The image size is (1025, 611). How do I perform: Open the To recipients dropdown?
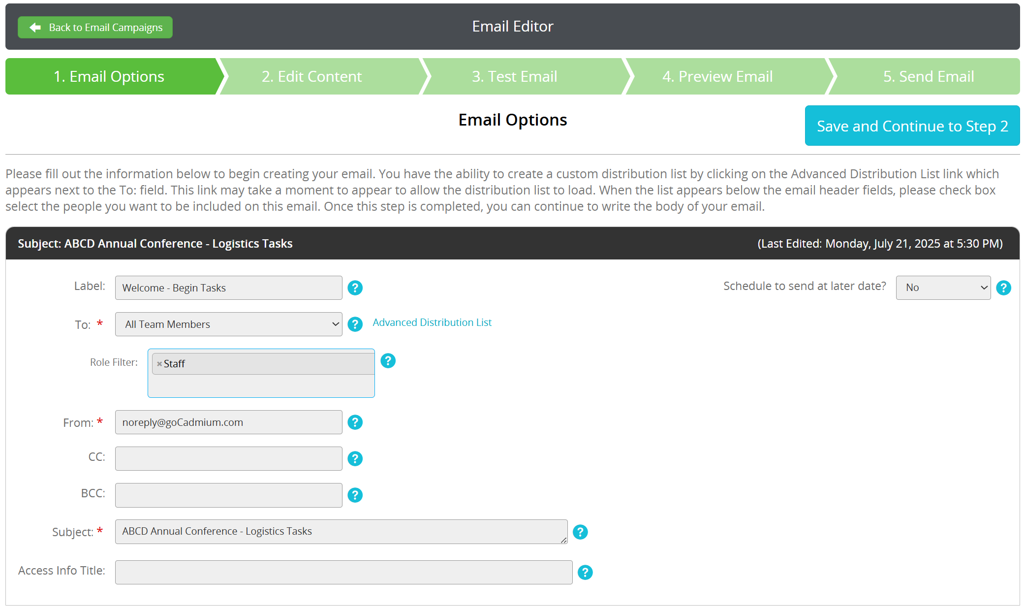(228, 324)
